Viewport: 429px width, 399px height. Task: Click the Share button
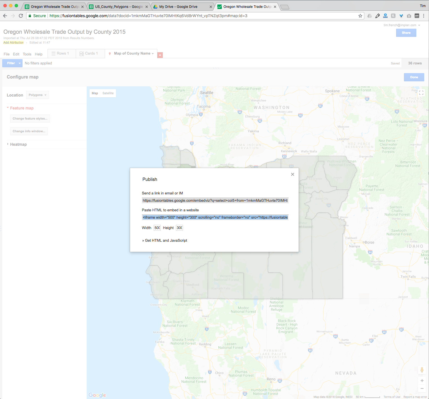click(x=406, y=33)
